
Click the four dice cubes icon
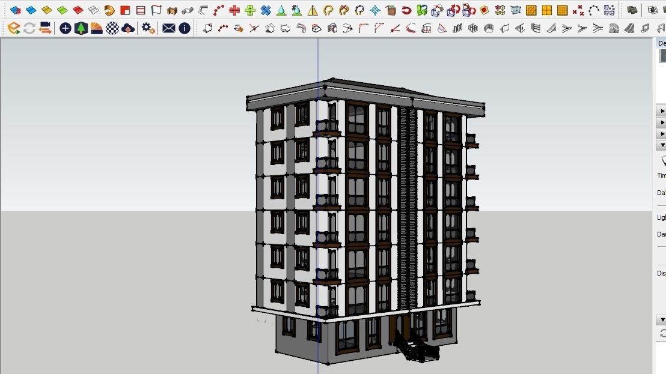point(500,10)
